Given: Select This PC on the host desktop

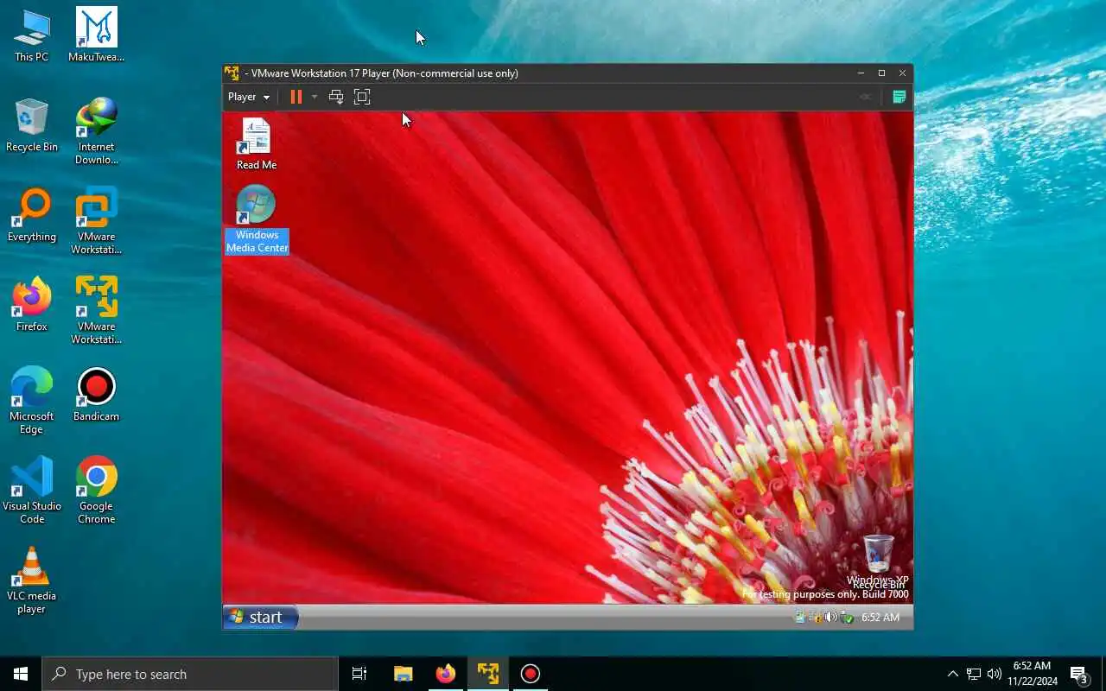Looking at the screenshot, I should tap(32, 36).
